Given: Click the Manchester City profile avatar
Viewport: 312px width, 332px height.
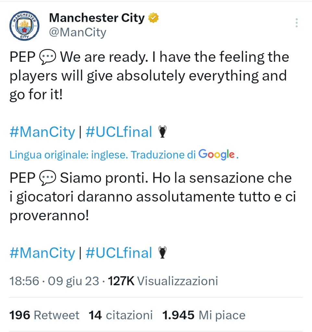Looking at the screenshot, I should 24,25.
